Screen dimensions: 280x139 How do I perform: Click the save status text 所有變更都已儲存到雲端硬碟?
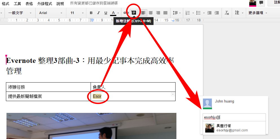(94, 3)
